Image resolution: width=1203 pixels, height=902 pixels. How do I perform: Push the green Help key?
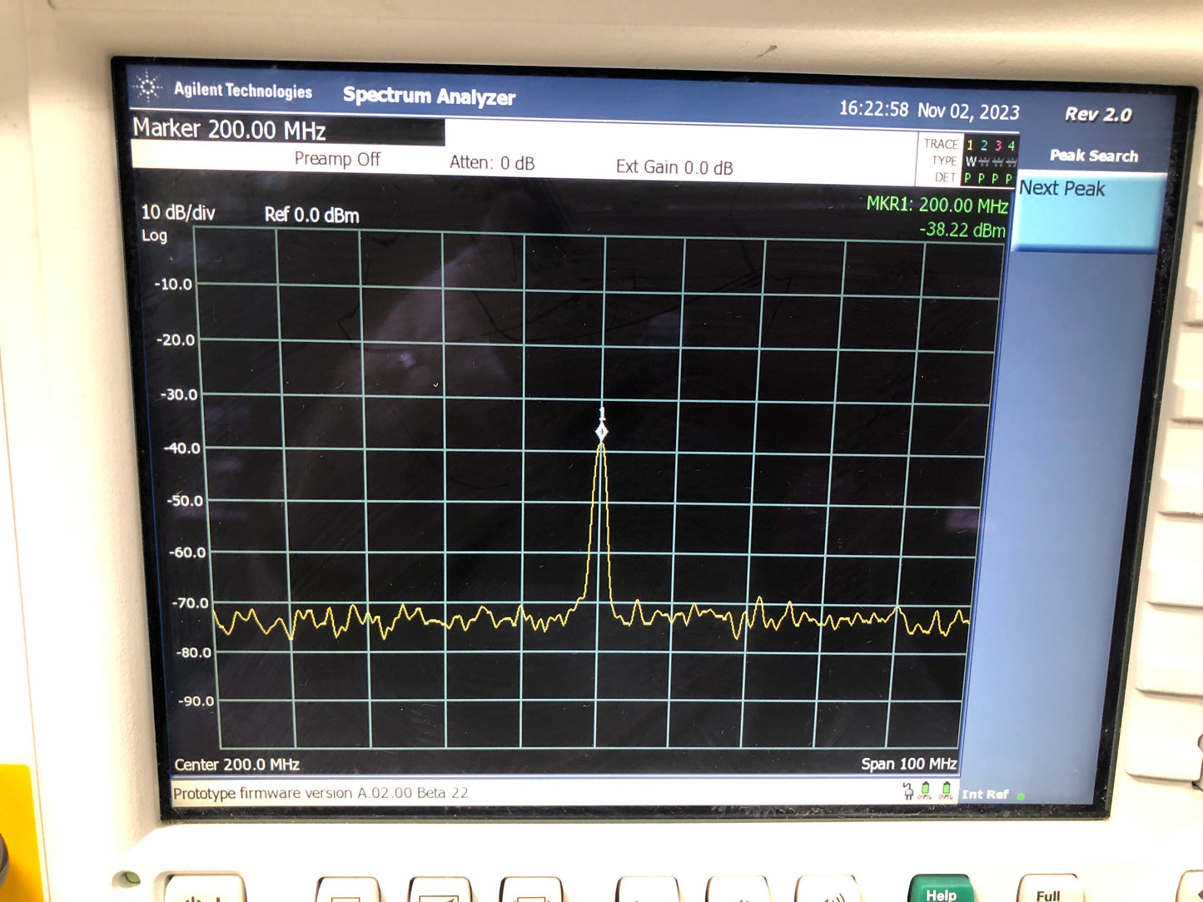click(941, 889)
